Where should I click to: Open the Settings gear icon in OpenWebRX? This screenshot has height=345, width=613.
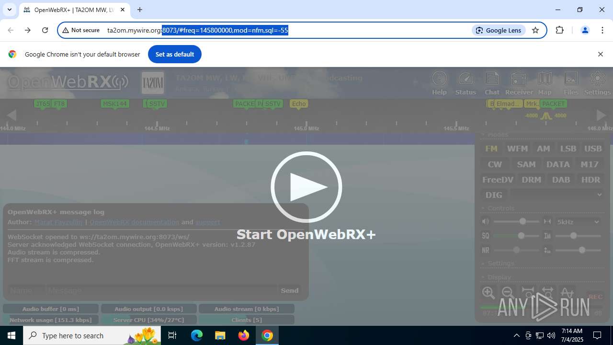[x=597, y=83]
